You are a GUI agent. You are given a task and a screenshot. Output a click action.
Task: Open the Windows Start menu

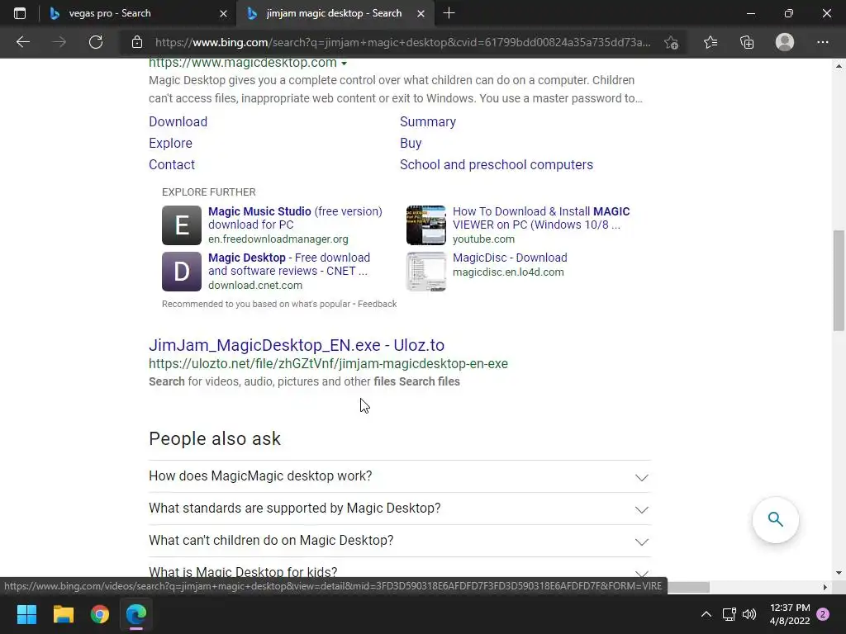(26, 614)
